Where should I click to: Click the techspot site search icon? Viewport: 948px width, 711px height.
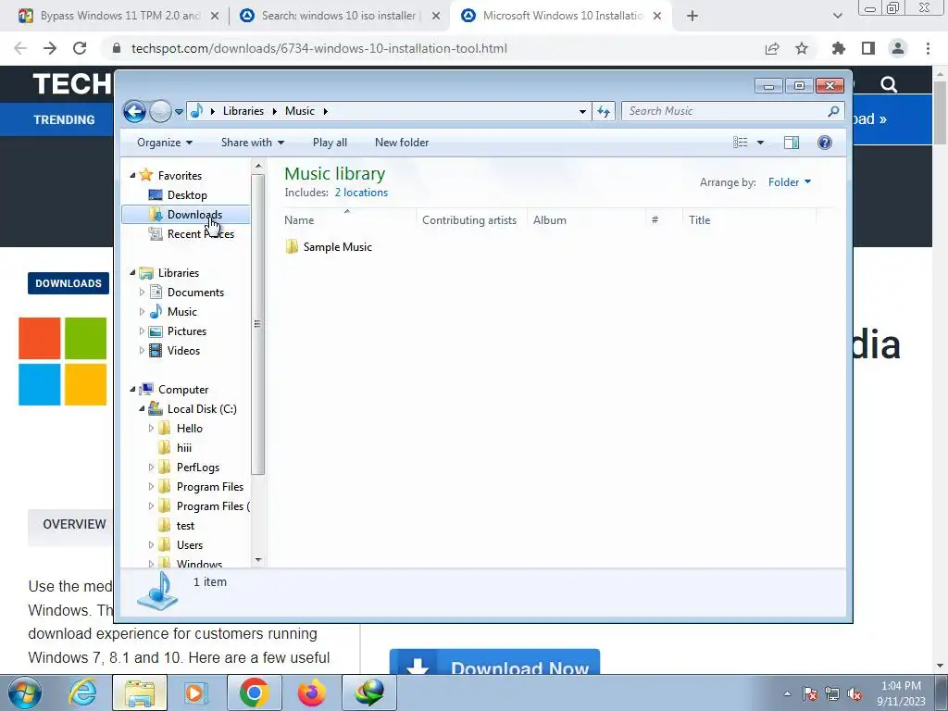pos(889,84)
